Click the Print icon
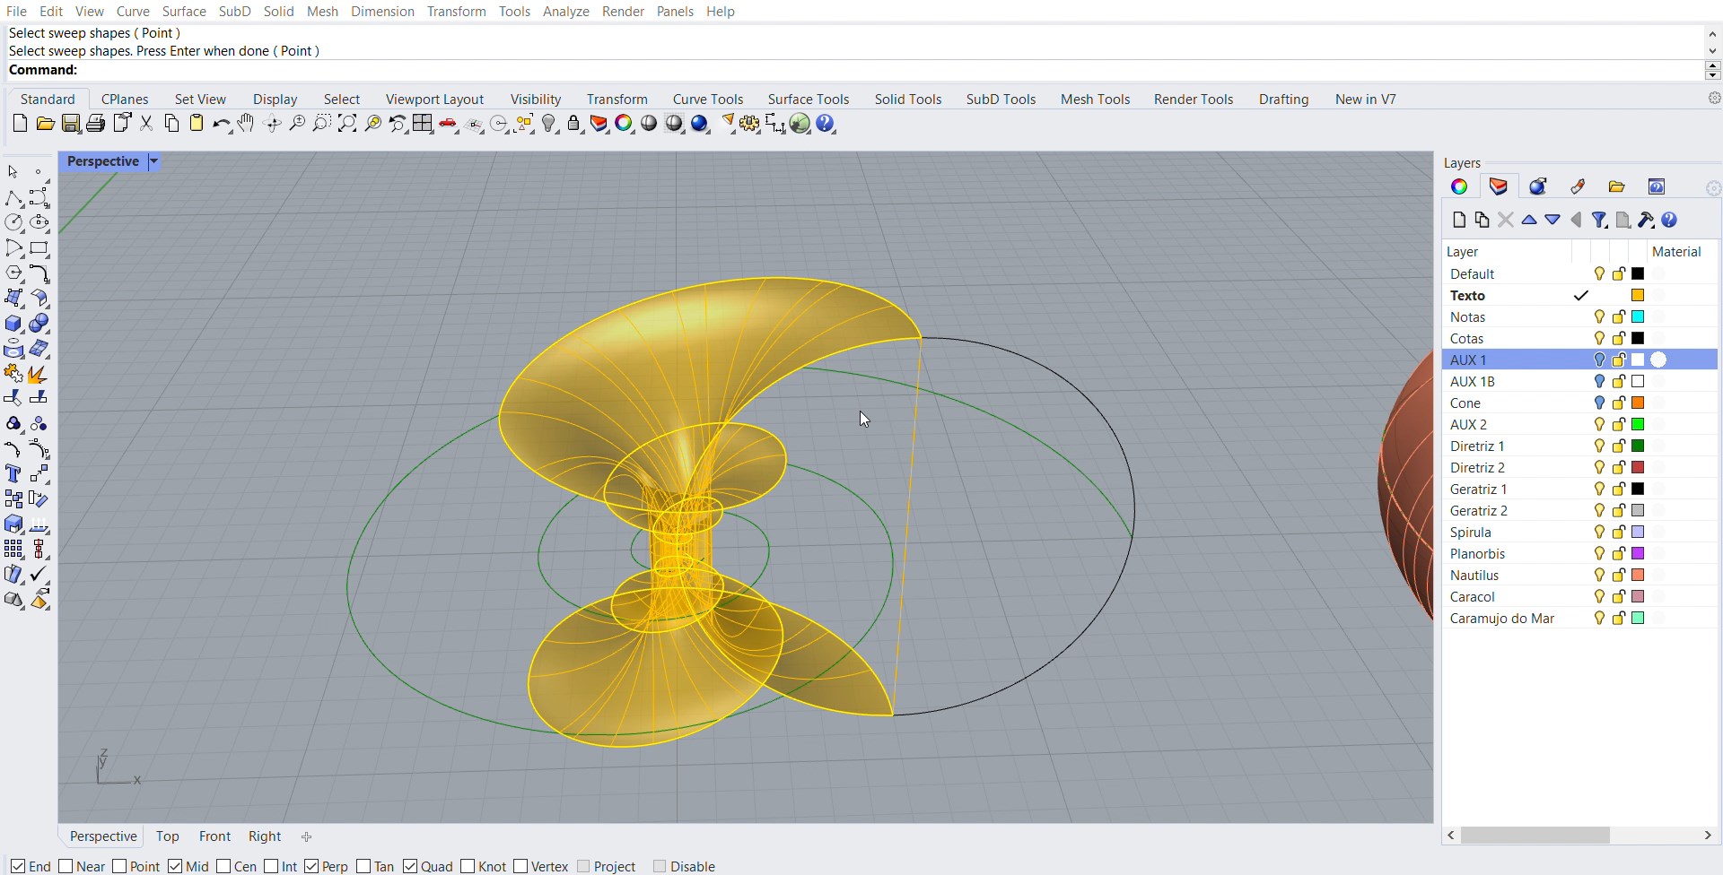Viewport: 1723px width, 875px height. point(96,124)
